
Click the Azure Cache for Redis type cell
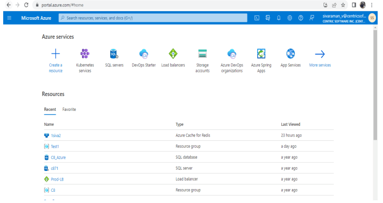(193, 136)
